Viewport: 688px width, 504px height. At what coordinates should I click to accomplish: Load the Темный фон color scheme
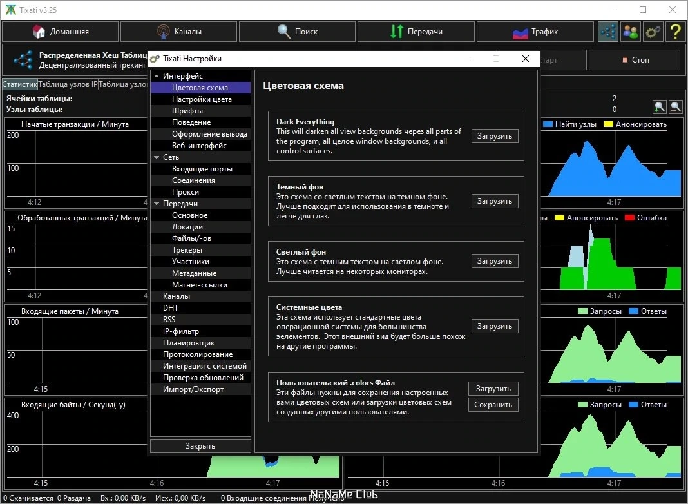point(495,201)
